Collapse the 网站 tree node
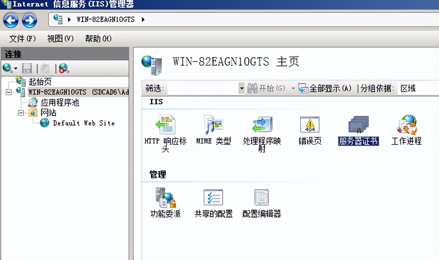Screen dimensions: 439x260 point(21,113)
